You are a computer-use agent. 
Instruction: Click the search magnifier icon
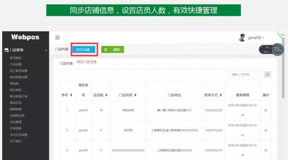tap(268, 74)
